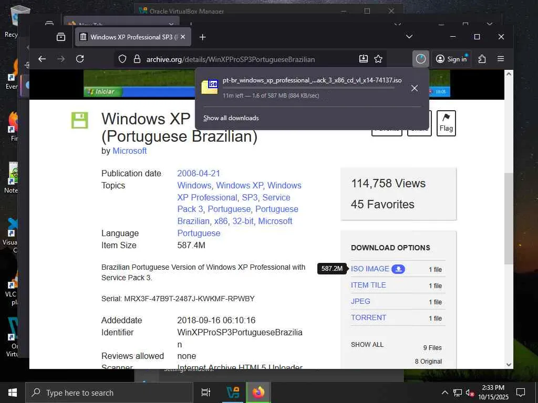The image size is (538, 403).
Task: Reload the archive.org page
Action: [x=80, y=59]
